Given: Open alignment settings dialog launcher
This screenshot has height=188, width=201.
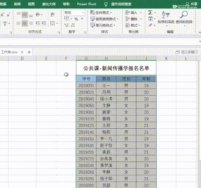Looking at the screenshot, I should [x=59, y=33].
